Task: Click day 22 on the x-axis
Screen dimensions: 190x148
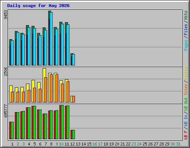Action: 128,144
